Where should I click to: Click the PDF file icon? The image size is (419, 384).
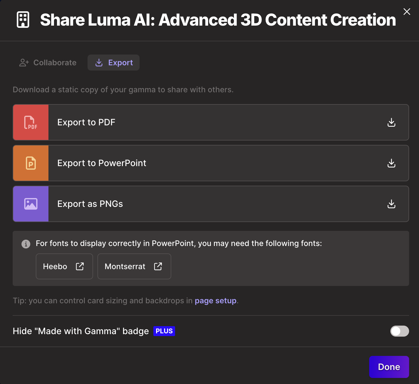[x=31, y=122]
